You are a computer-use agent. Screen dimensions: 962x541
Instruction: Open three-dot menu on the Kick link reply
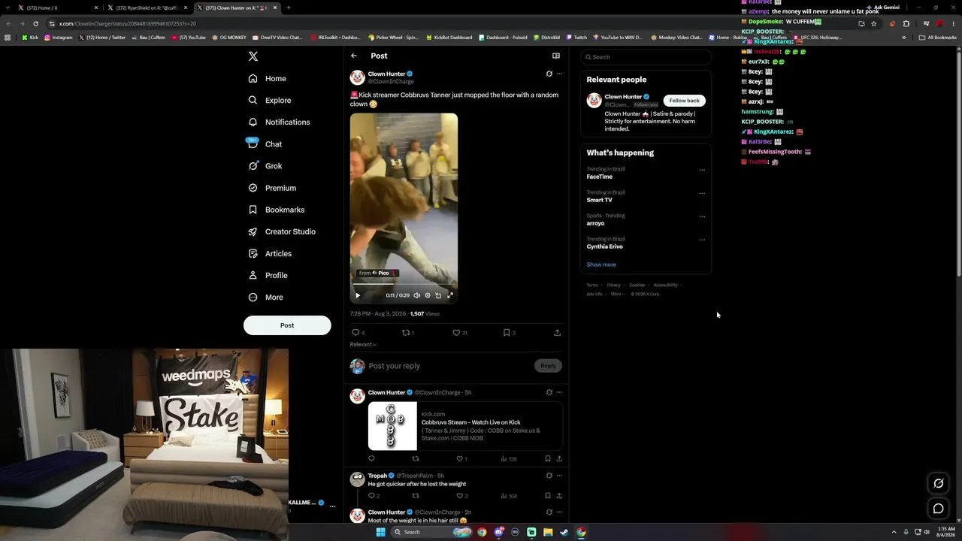coord(559,392)
